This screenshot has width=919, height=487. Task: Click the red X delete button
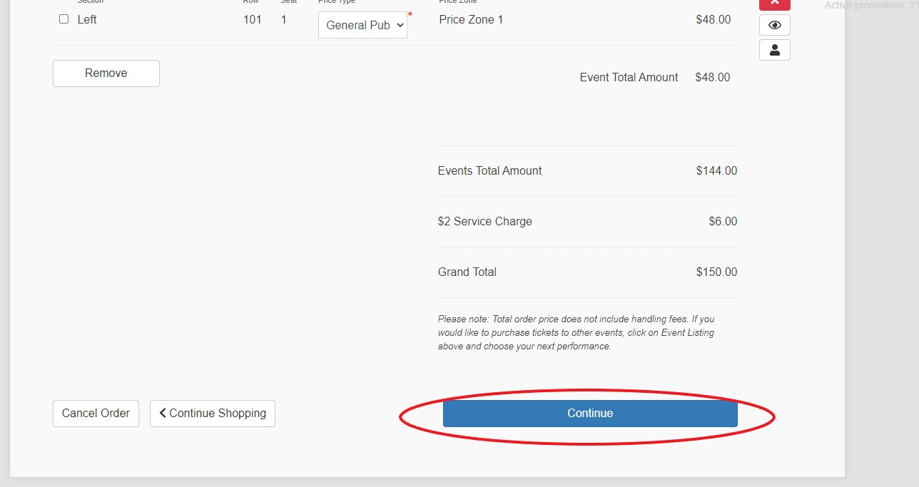[x=774, y=4]
